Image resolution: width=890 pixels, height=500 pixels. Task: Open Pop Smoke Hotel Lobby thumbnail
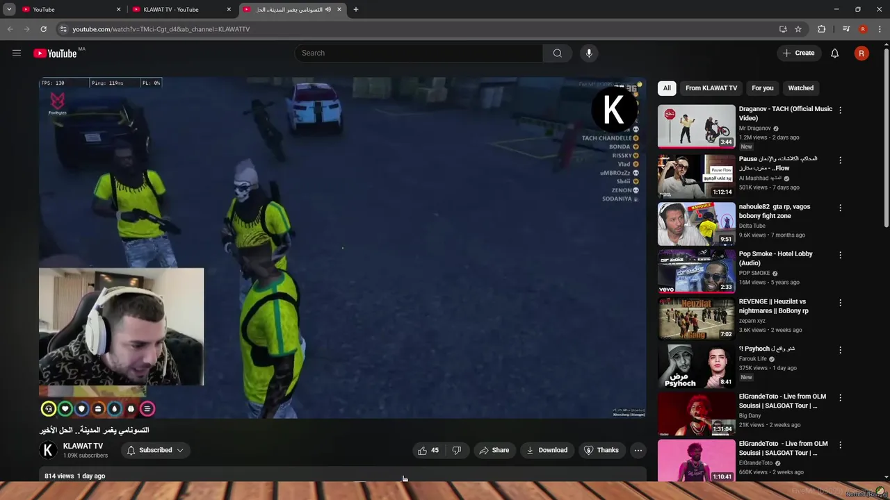696,271
